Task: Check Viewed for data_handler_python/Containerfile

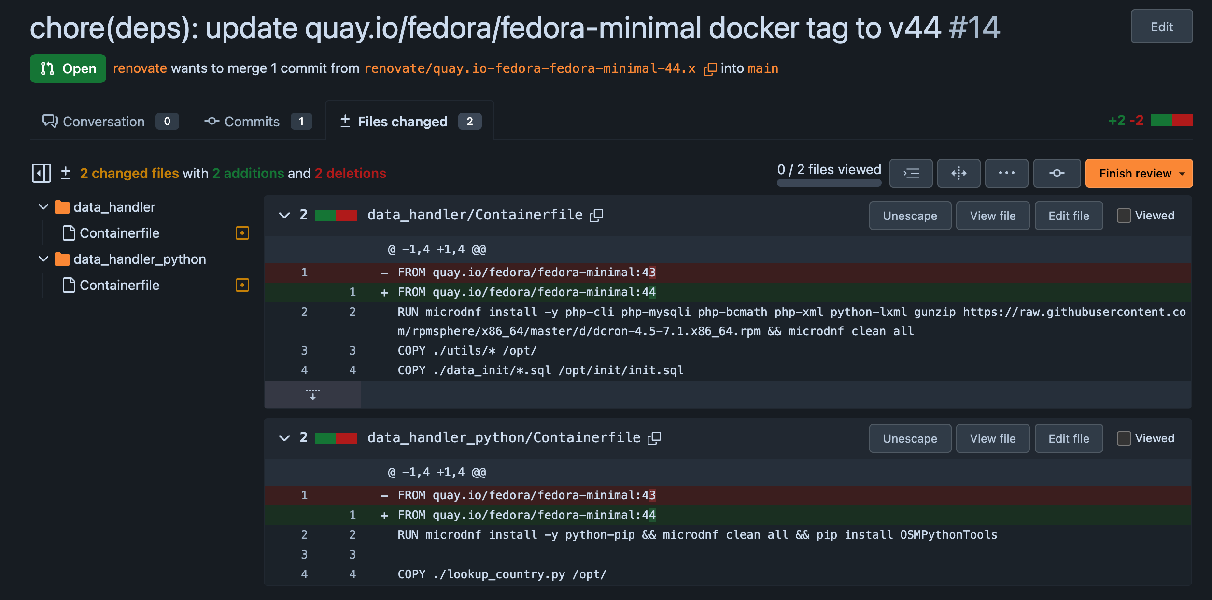Action: point(1124,438)
